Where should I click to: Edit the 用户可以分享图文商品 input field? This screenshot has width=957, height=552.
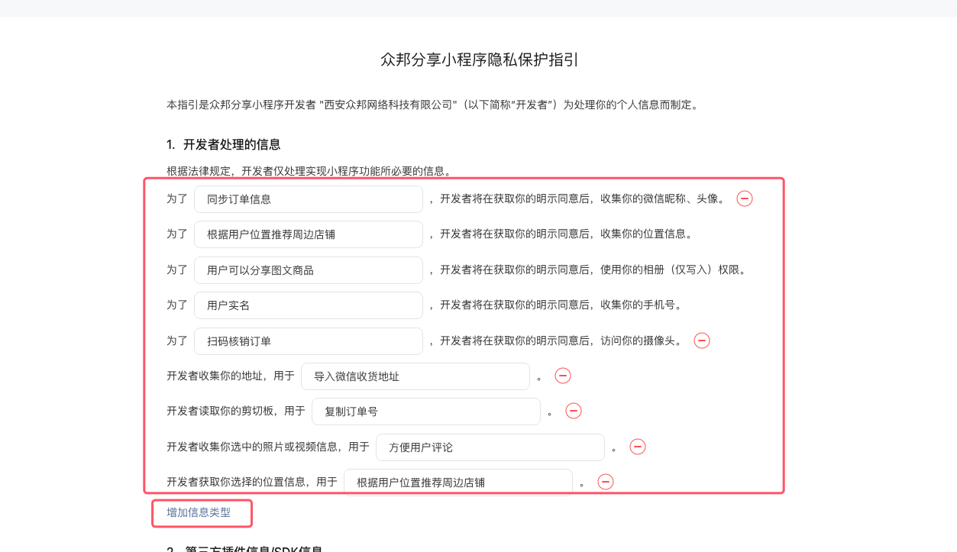pyautogui.click(x=309, y=270)
